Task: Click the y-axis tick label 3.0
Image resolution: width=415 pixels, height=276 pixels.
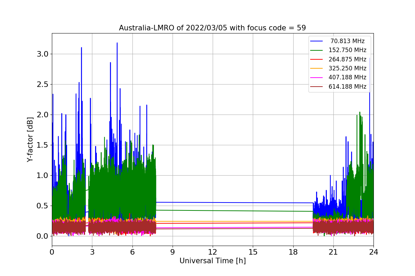Action: point(43,54)
